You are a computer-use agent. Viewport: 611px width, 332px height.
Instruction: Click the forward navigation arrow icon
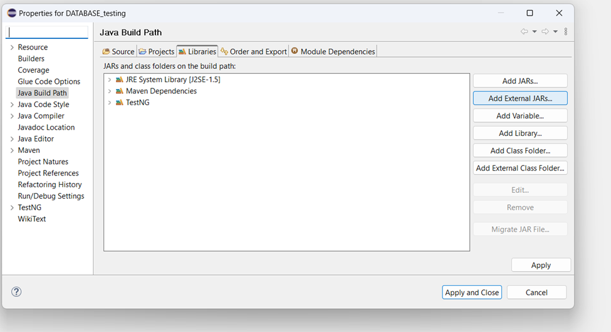click(x=545, y=31)
